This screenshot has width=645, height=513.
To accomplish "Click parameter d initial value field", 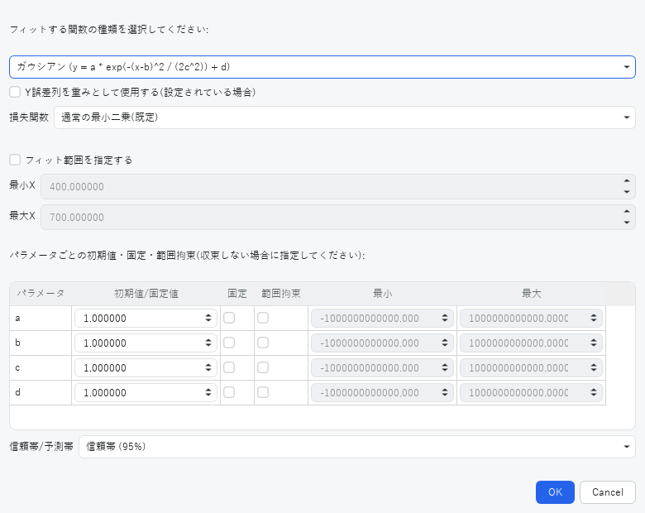I will pyautogui.click(x=146, y=392).
